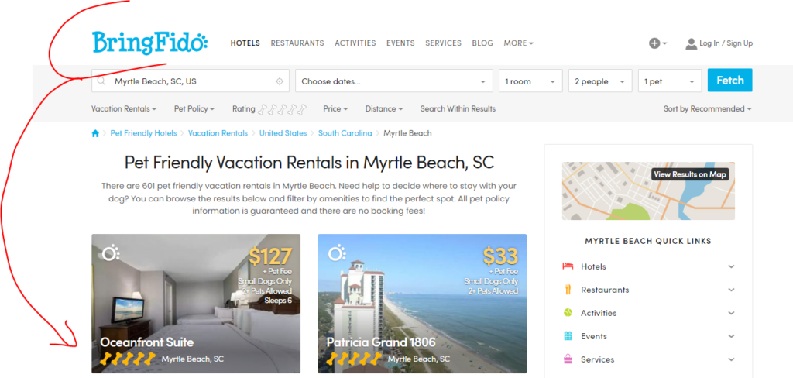Click the Fetch button
The height and width of the screenshot is (378, 793).
coord(729,81)
